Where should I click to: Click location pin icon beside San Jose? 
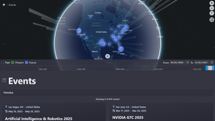tap(113, 107)
